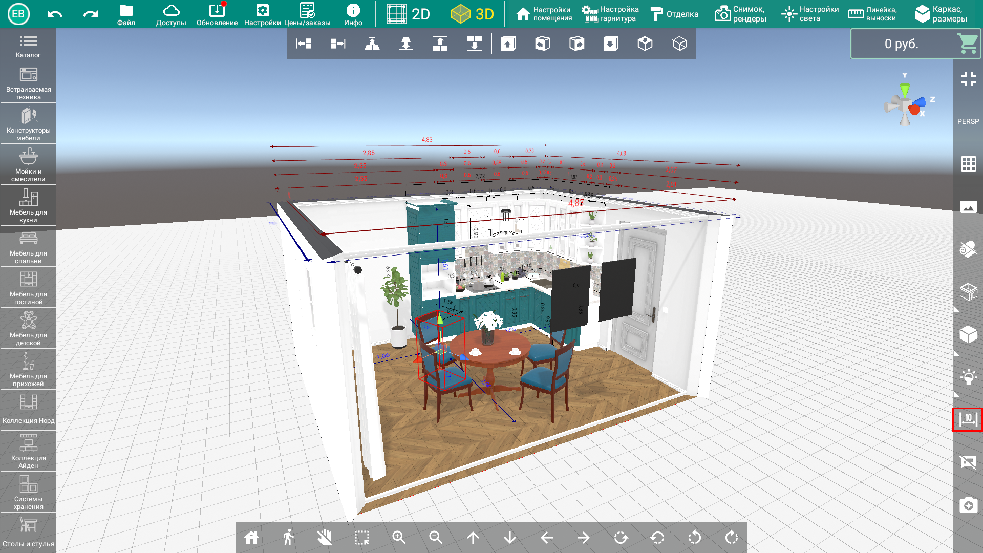The width and height of the screenshot is (983, 553).
Task: Open the Файл menu
Action: click(126, 15)
